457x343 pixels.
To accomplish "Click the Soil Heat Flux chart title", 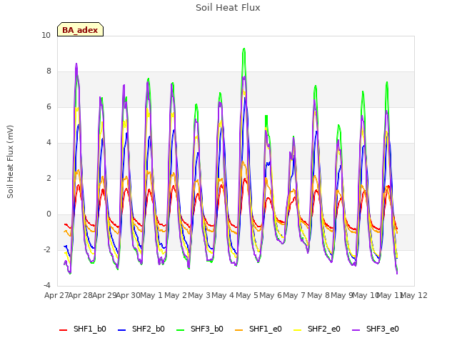I will [x=228, y=8].
